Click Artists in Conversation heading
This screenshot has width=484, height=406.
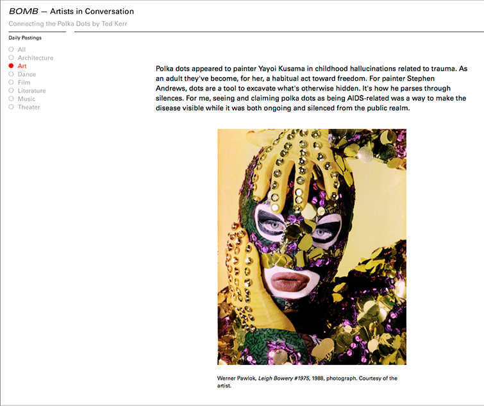(x=92, y=11)
